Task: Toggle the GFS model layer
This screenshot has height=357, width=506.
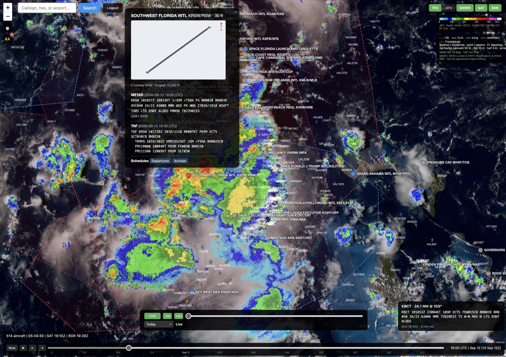Action: tap(449, 8)
